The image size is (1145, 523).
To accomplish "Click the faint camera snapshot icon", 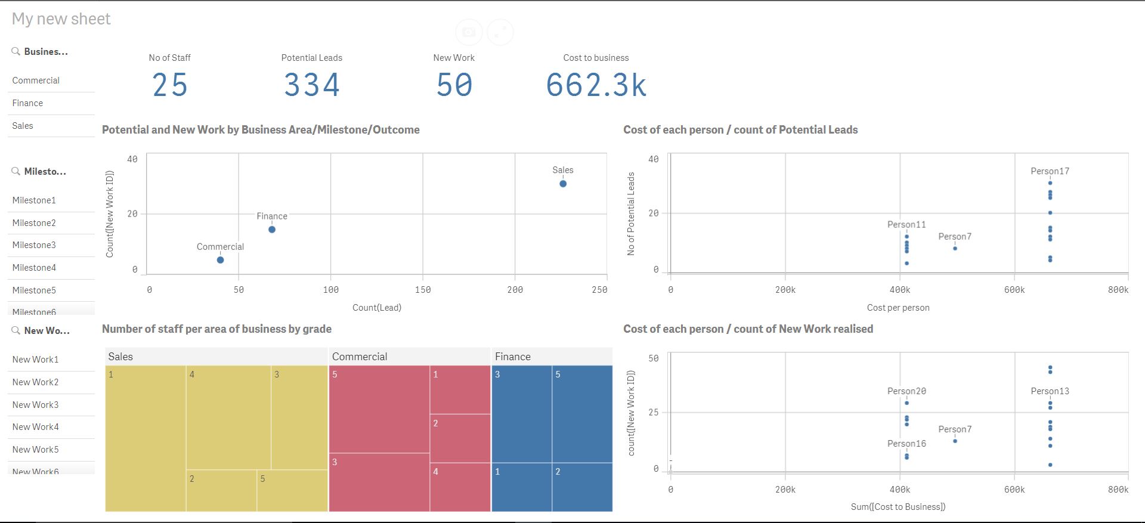I will tap(469, 32).
